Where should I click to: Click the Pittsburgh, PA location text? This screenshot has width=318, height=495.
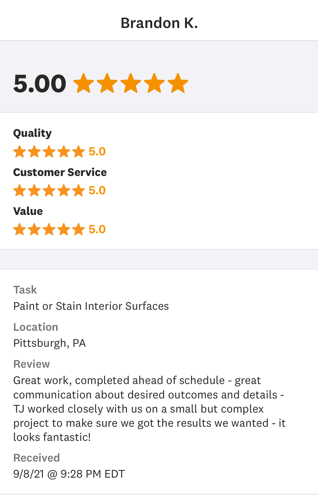[50, 343]
